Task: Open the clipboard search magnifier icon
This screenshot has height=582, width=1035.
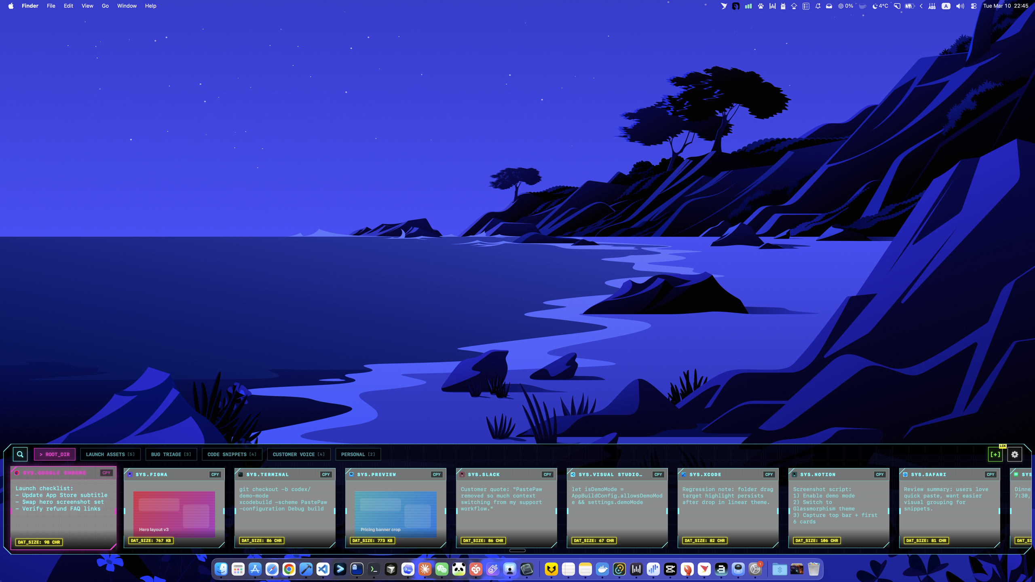Action: click(x=20, y=454)
